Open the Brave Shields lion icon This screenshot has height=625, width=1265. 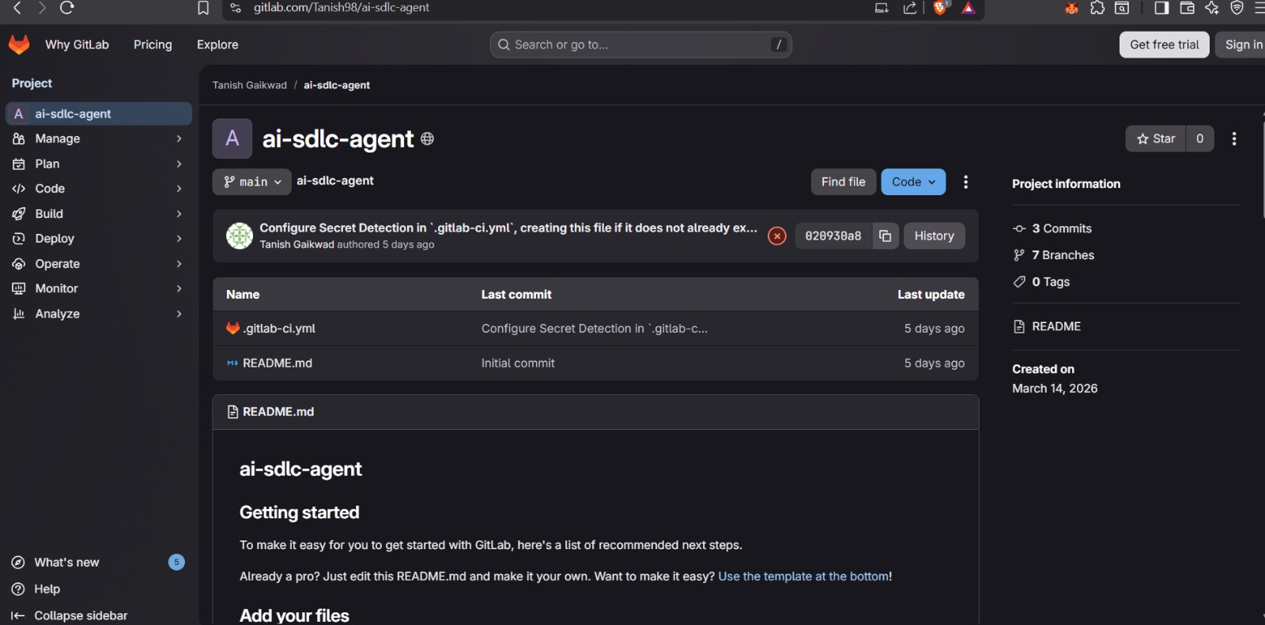(x=940, y=8)
